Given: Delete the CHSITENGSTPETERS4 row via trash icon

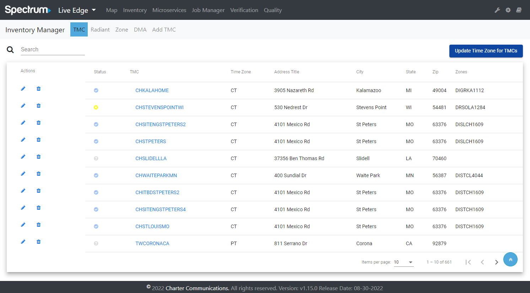Looking at the screenshot, I should pyautogui.click(x=38, y=208).
